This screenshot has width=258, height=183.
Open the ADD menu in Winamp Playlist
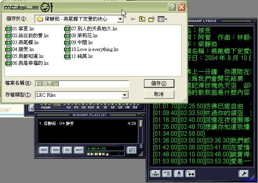point(44,150)
